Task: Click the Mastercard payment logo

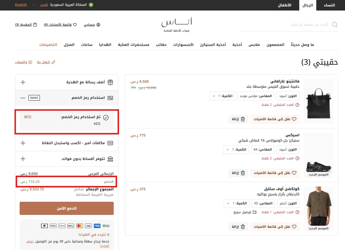Action: 79,226
